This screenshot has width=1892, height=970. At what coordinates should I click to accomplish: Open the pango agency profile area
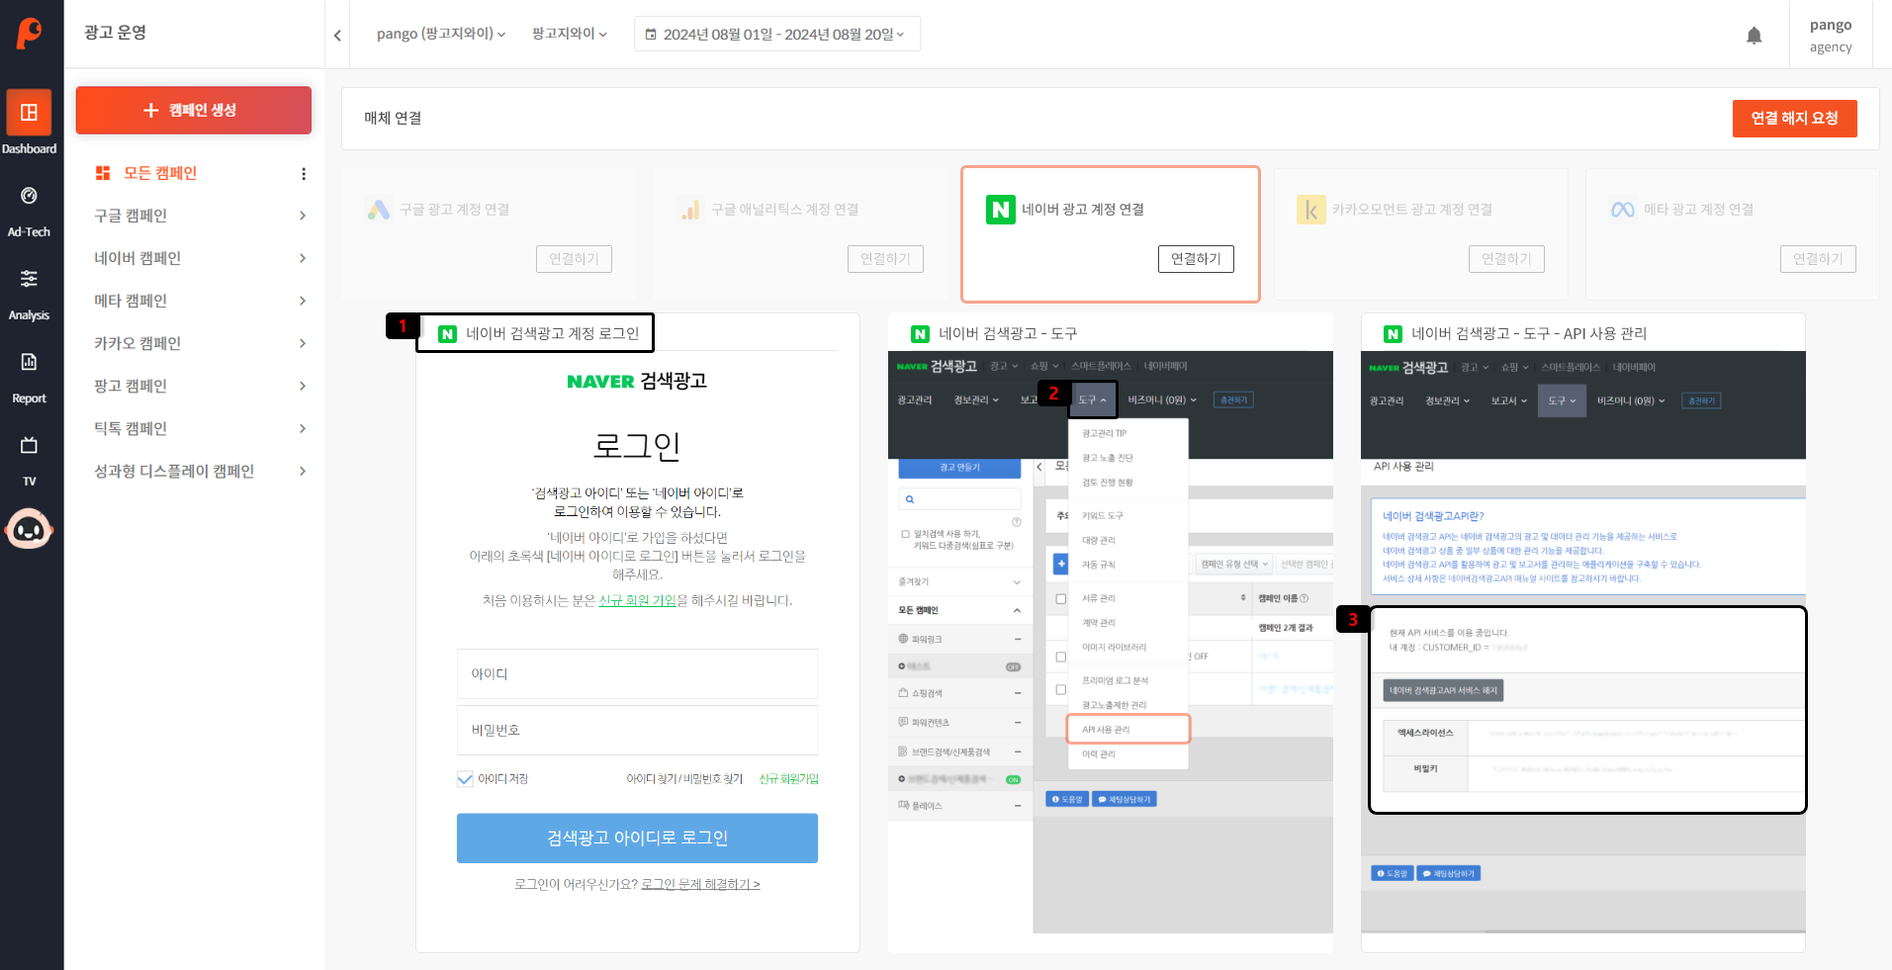(x=1831, y=36)
